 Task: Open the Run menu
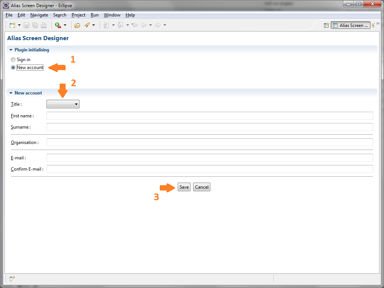tap(94, 15)
